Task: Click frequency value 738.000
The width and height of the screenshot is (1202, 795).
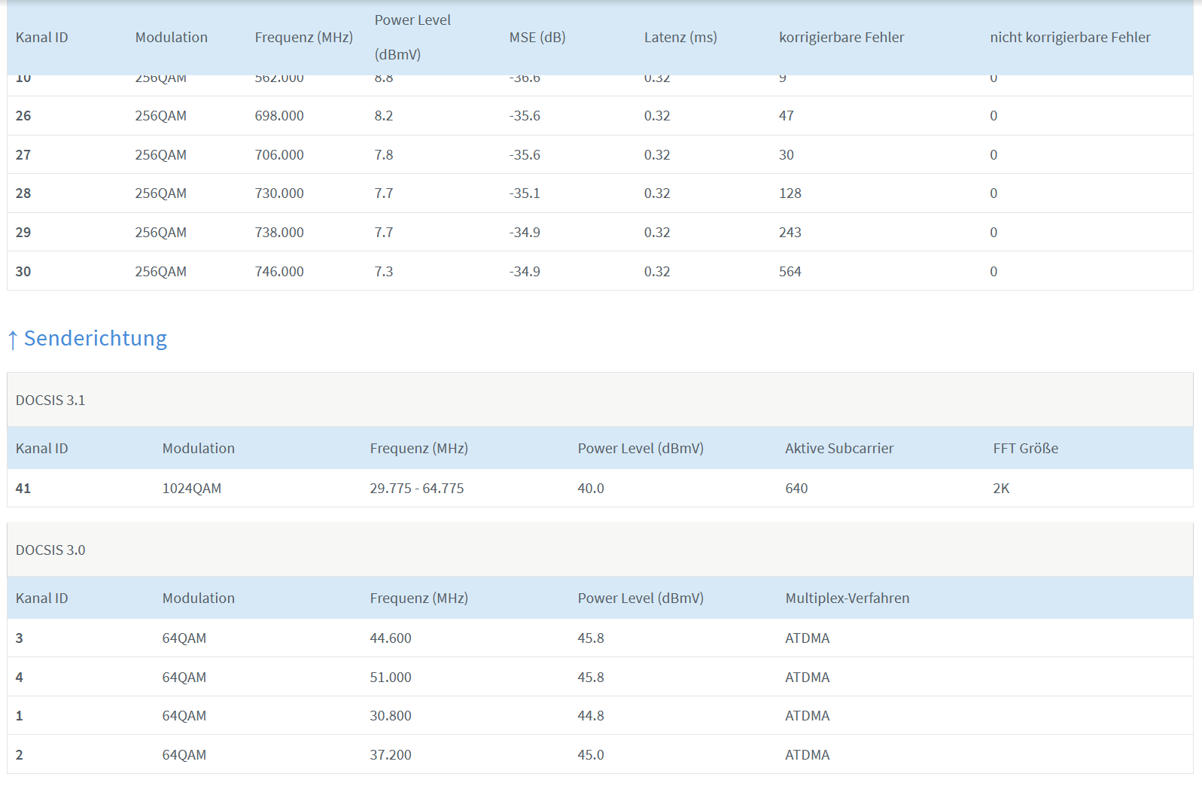Action: click(279, 233)
